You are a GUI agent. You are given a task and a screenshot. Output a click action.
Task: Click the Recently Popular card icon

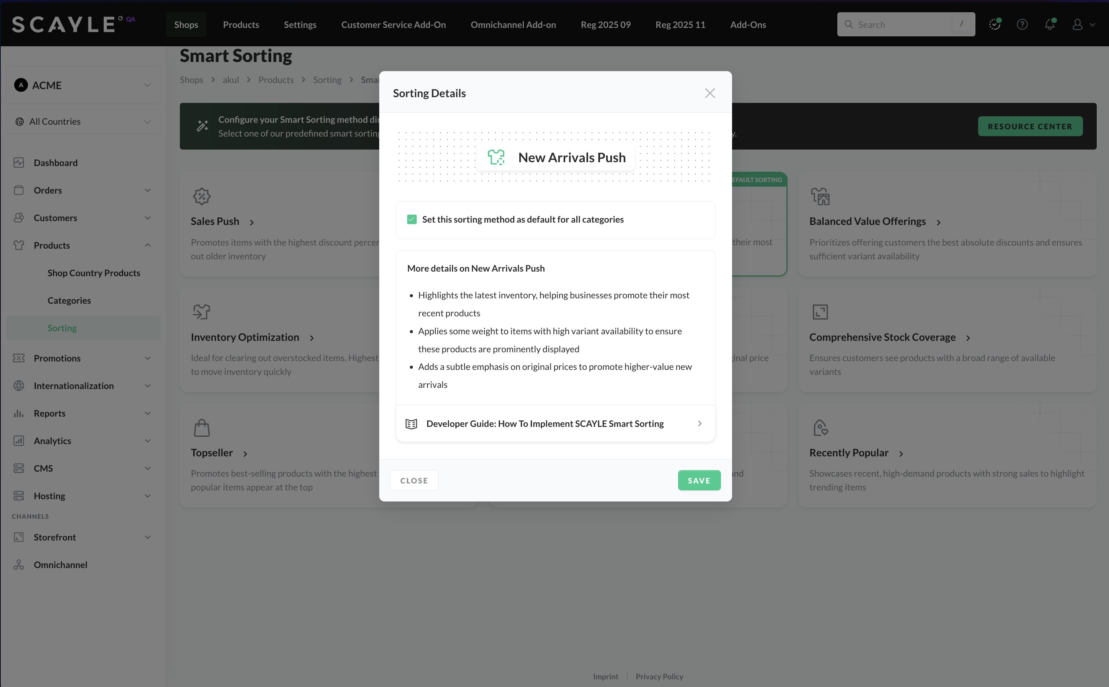[x=820, y=428]
